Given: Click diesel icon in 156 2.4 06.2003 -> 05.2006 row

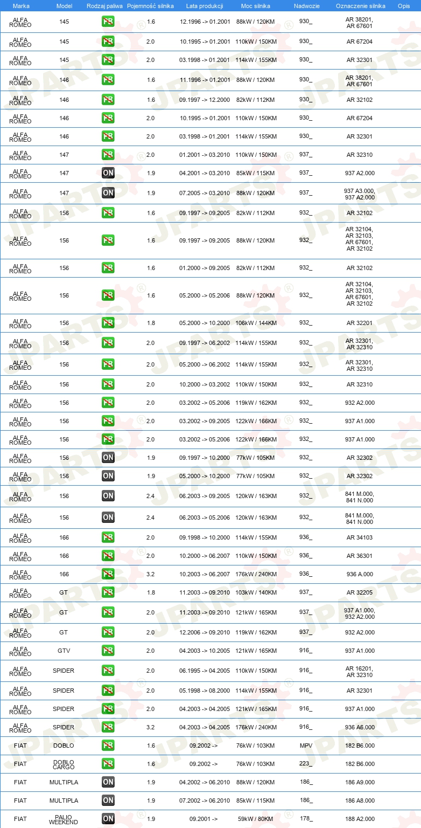Looking at the screenshot, I should (x=108, y=517).
